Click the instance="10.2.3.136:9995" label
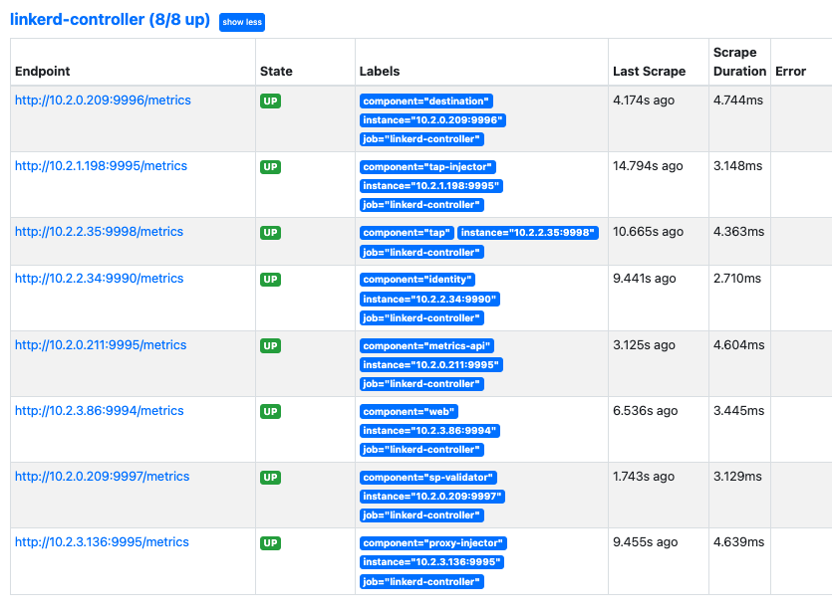The width and height of the screenshot is (832, 613). click(x=431, y=562)
